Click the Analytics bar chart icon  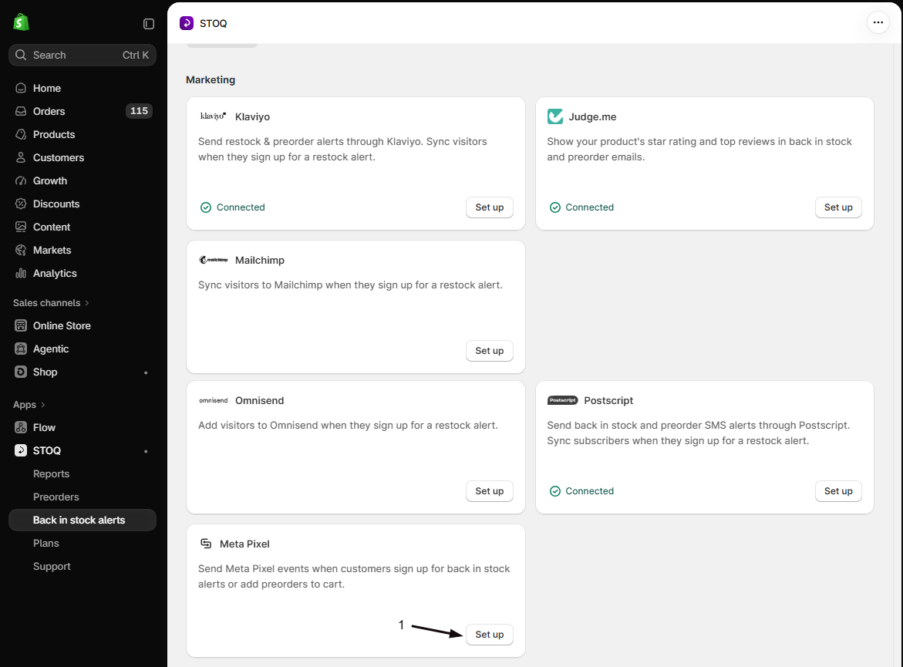[21, 273]
